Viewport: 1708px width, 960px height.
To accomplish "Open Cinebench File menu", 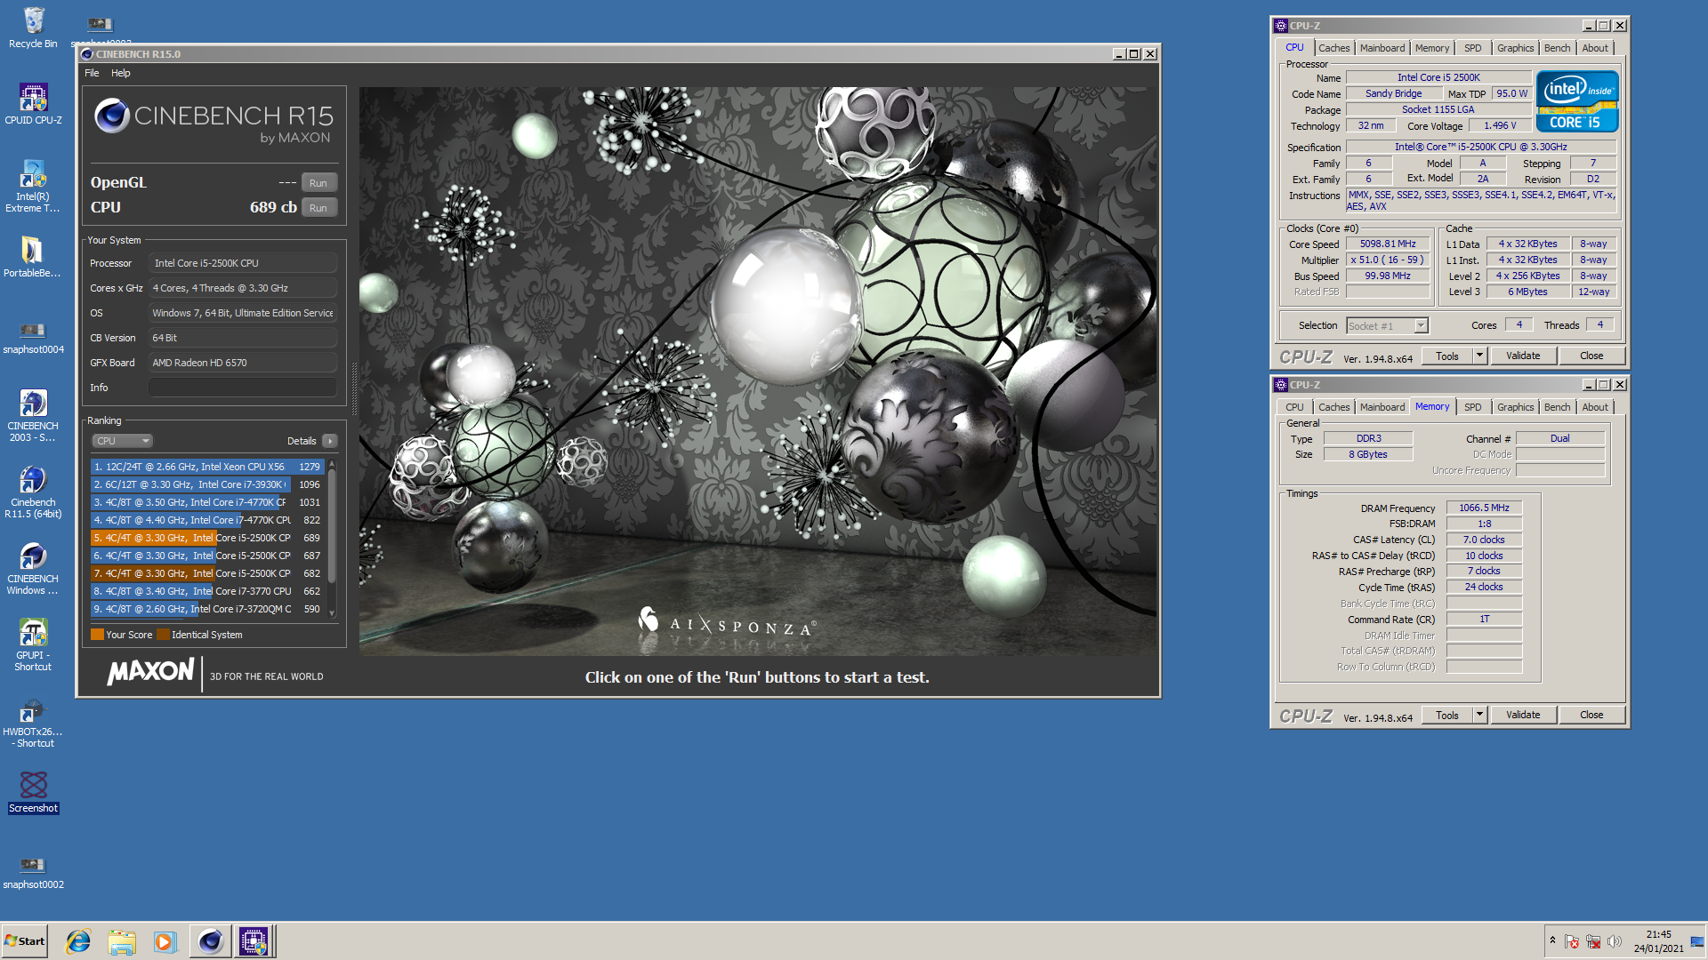I will click(x=92, y=73).
